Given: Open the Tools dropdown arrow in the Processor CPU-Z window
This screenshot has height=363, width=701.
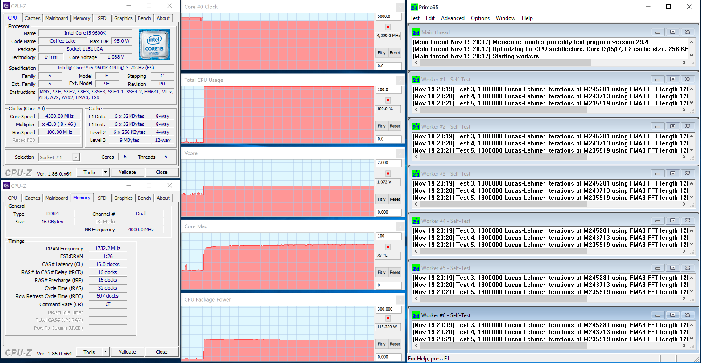Looking at the screenshot, I should pos(105,172).
